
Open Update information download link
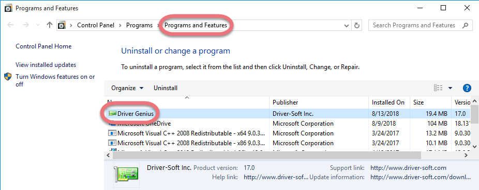(x=420, y=177)
